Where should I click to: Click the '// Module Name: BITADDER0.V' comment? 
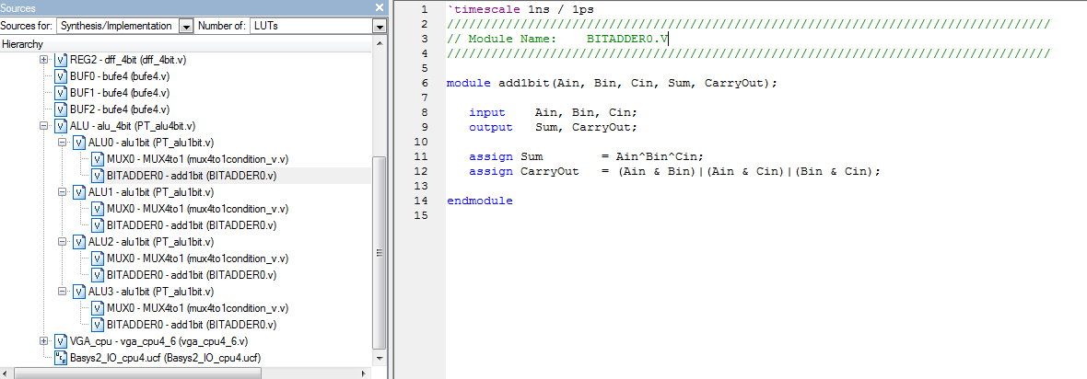557,39
